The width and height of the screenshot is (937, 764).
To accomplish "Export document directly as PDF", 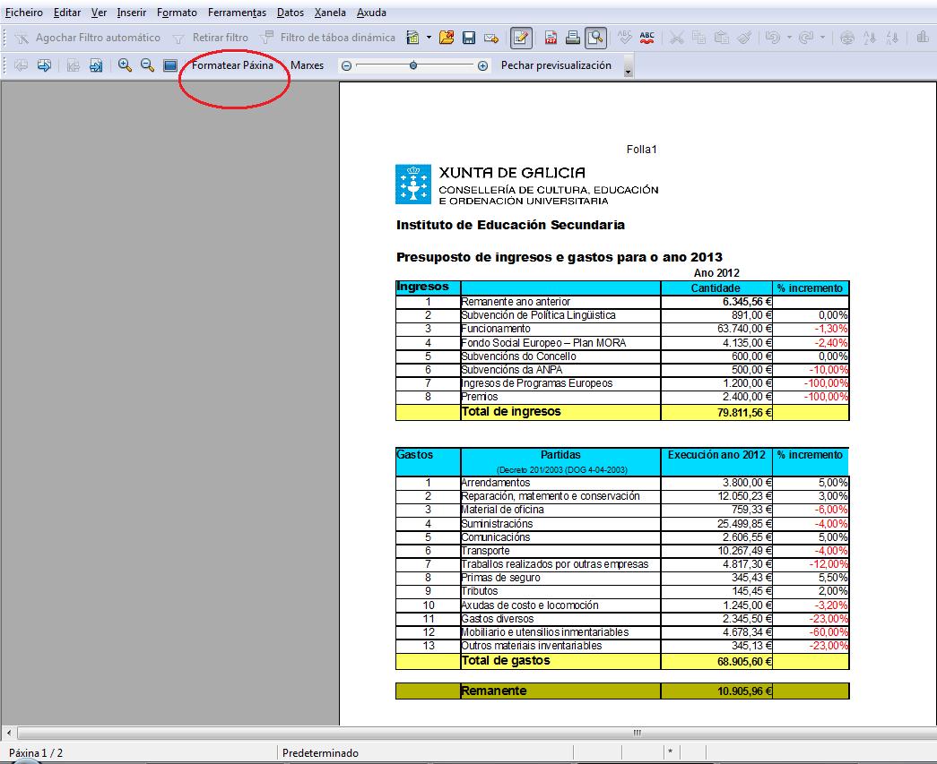I will pyautogui.click(x=551, y=38).
